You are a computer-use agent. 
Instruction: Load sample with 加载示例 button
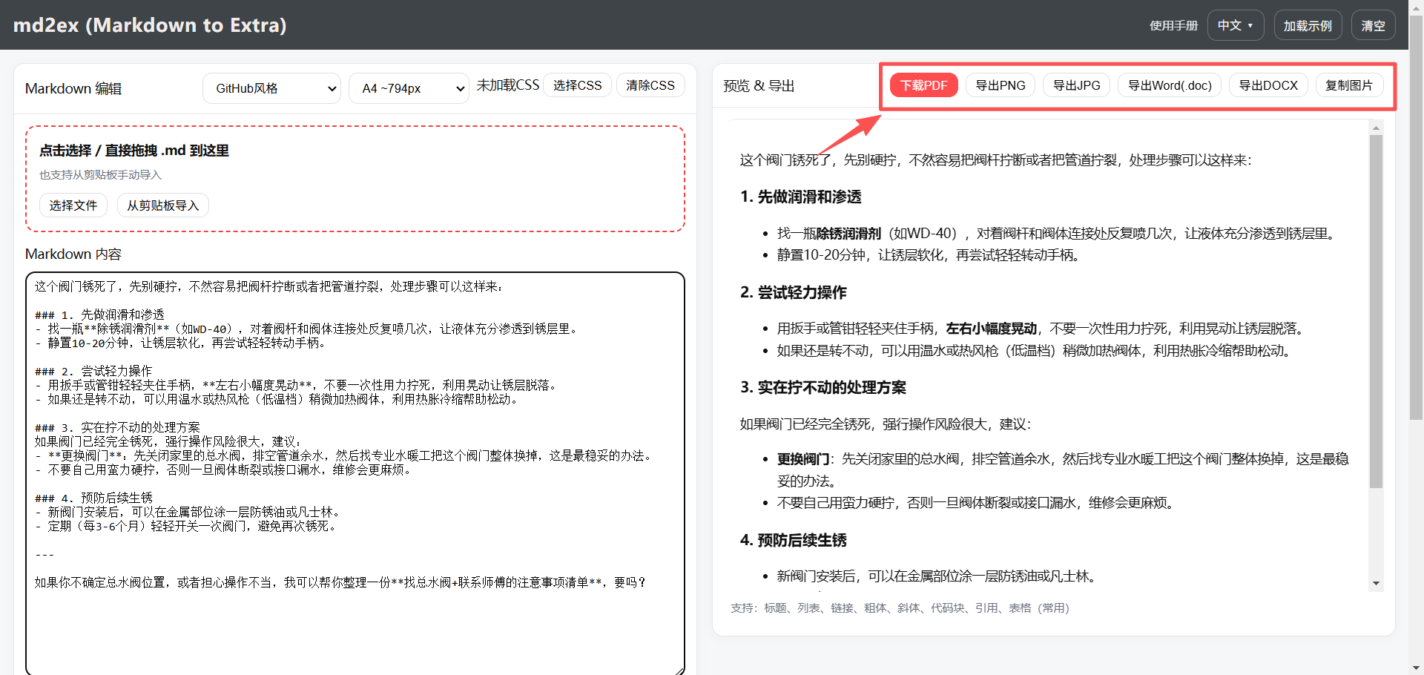1307,25
